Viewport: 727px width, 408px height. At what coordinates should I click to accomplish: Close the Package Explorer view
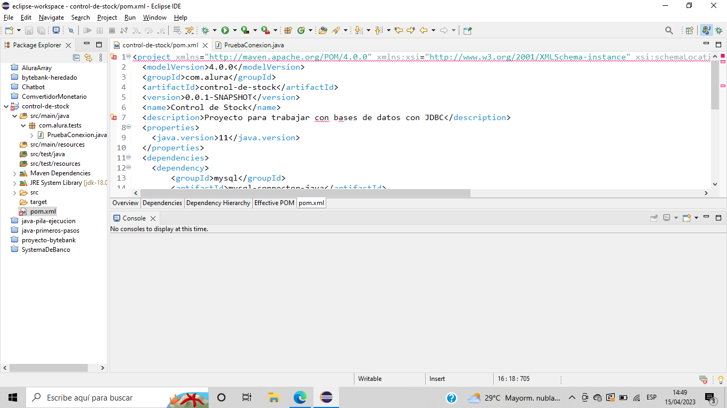pos(68,46)
